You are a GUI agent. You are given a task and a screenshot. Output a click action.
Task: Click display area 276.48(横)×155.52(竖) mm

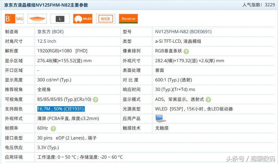tap(64, 61)
